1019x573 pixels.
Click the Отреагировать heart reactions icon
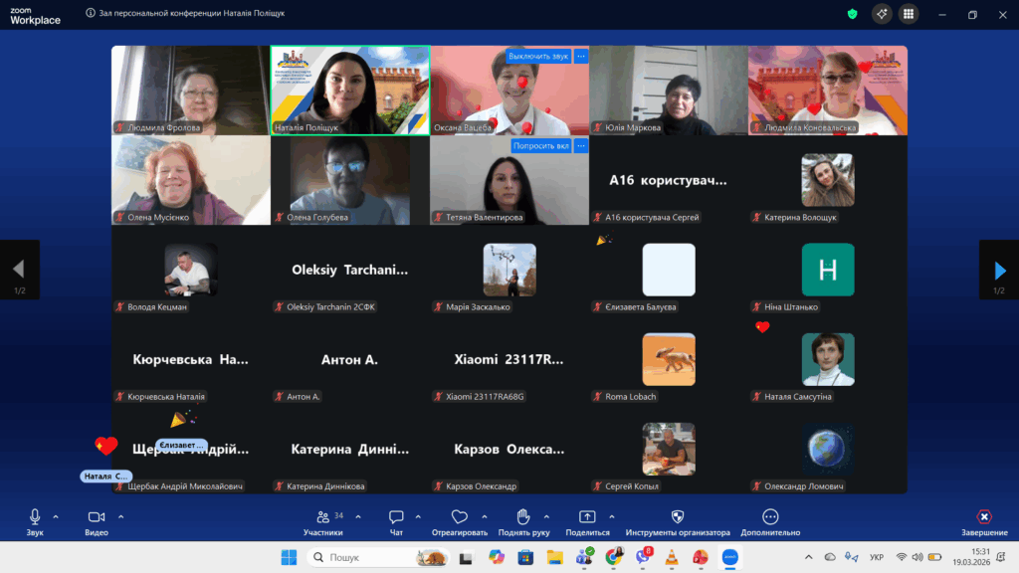pos(459,517)
